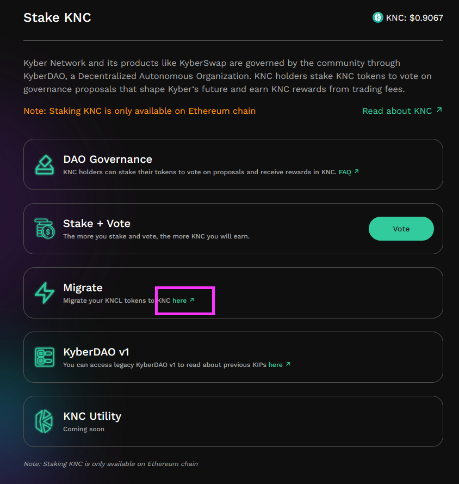Open the Read about KNC link
This screenshot has height=484, width=459.
click(x=397, y=111)
